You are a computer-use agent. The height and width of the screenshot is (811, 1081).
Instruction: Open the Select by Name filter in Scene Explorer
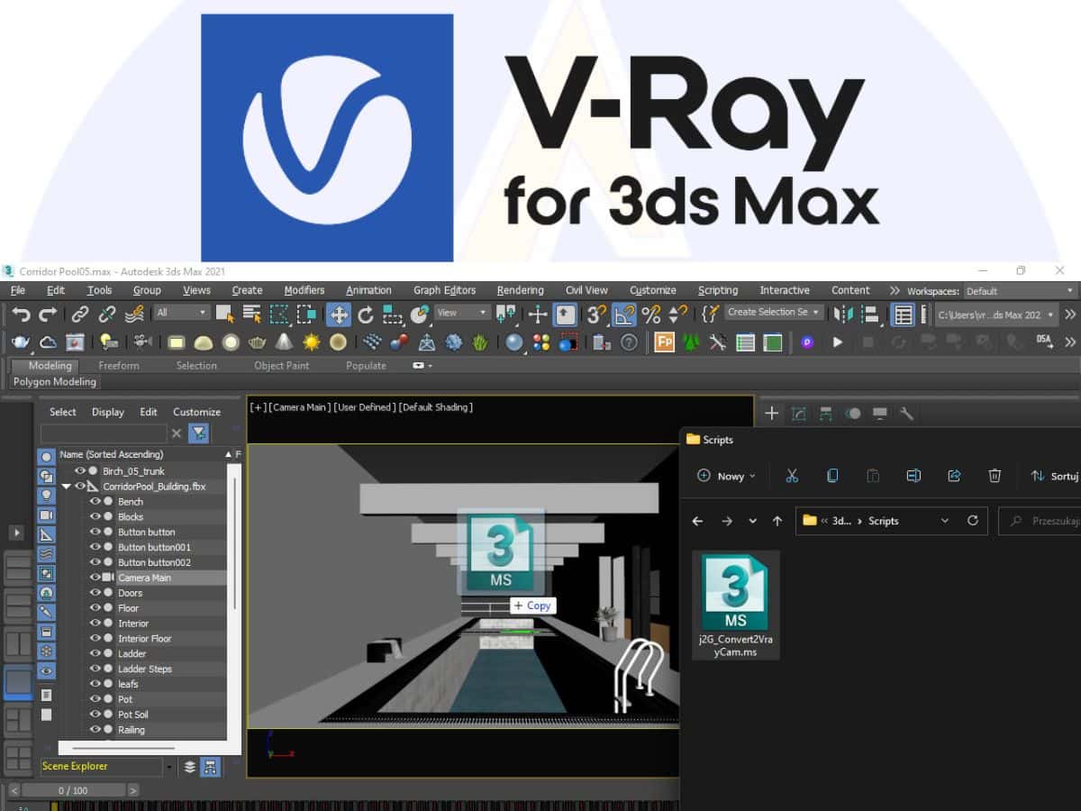(198, 433)
